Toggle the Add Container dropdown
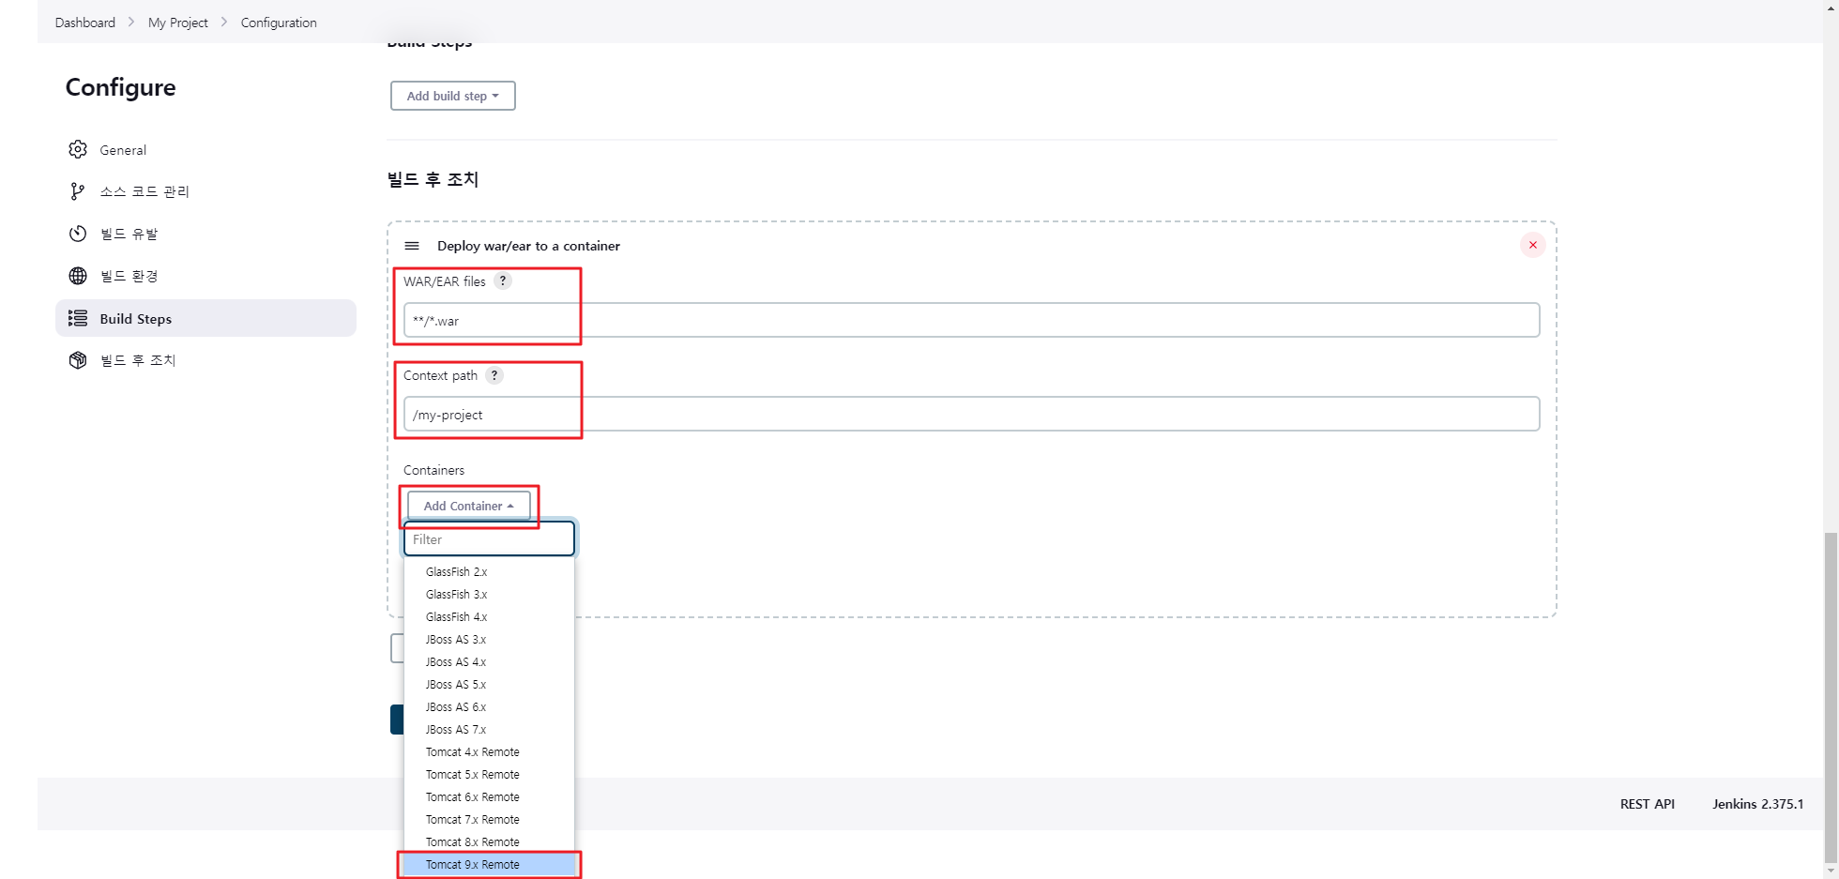This screenshot has width=1839, height=879. (468, 506)
